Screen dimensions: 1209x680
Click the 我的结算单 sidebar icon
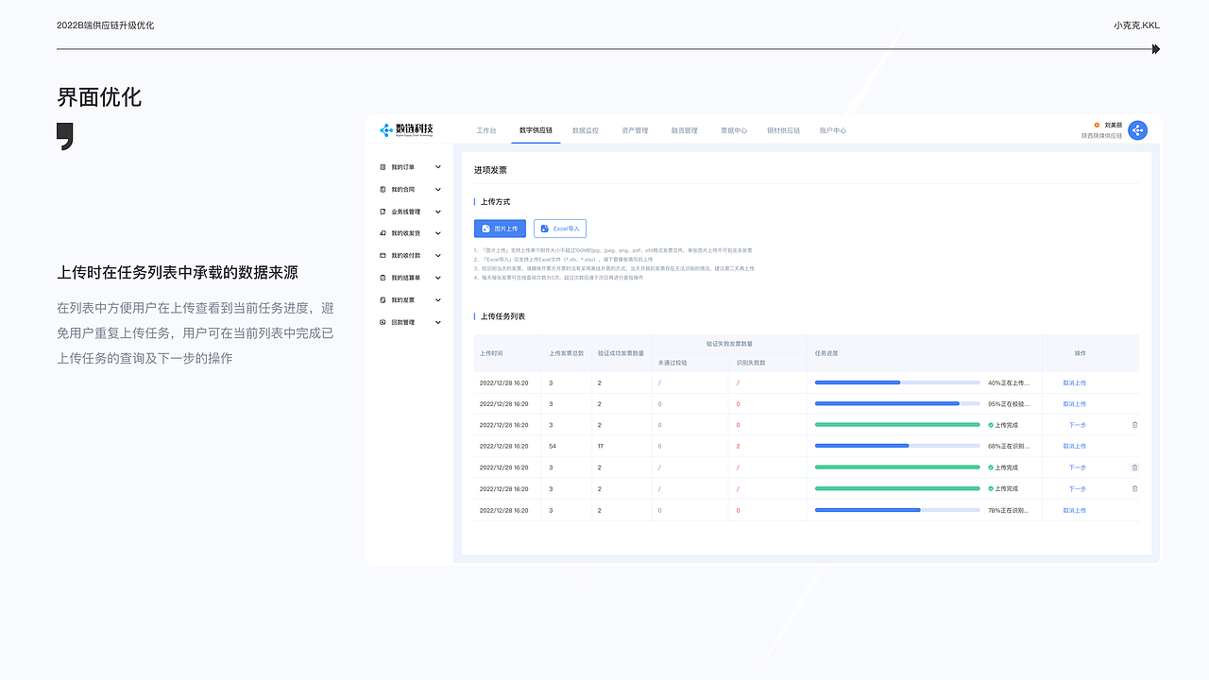(x=383, y=278)
